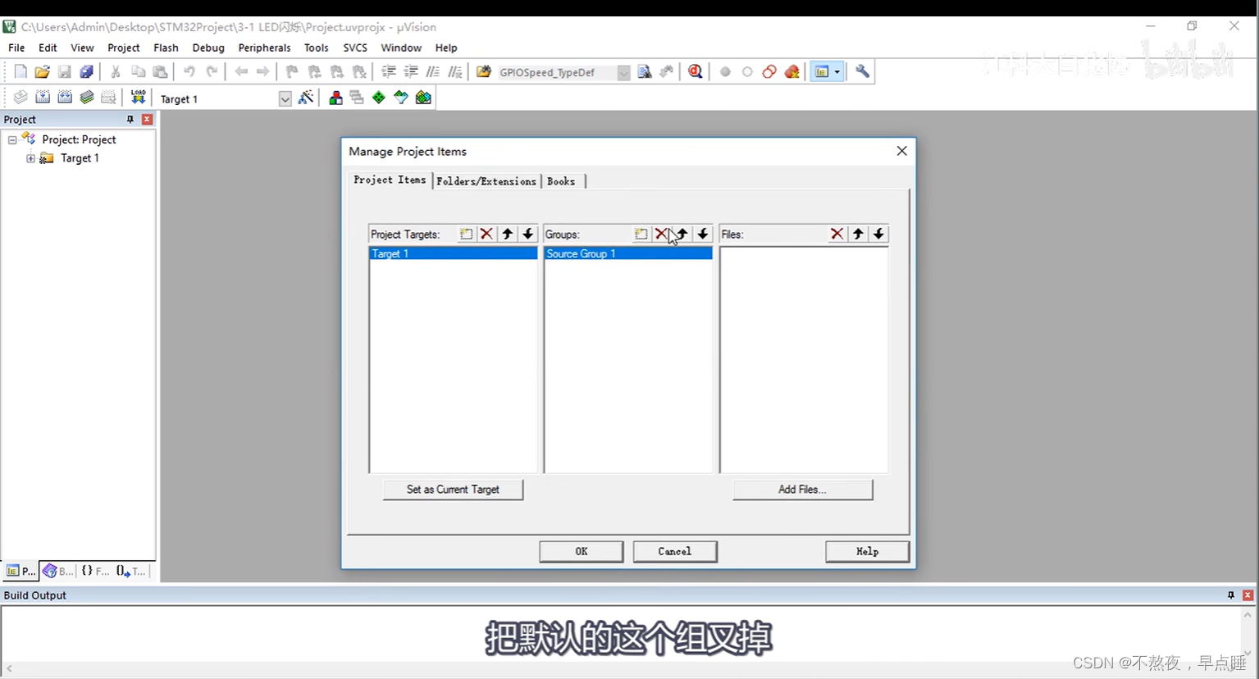The image size is (1259, 679).
Task: Expand Target 1 in the Project tree
Action: click(30, 157)
